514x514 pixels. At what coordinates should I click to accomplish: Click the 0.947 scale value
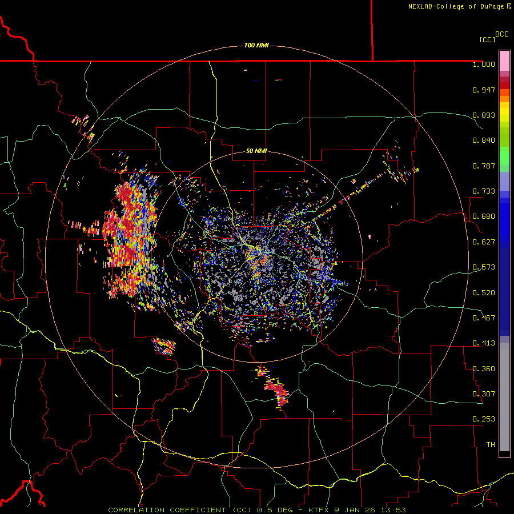484,90
